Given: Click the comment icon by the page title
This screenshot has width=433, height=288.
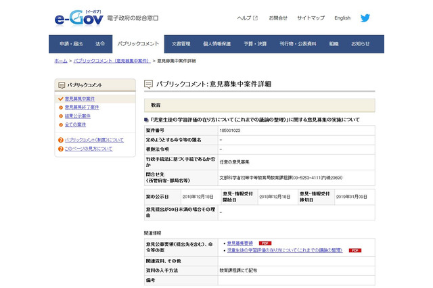Looking at the screenshot, I should coord(149,84).
